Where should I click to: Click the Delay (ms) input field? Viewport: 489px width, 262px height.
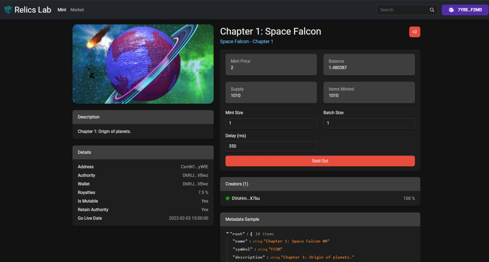click(271, 146)
